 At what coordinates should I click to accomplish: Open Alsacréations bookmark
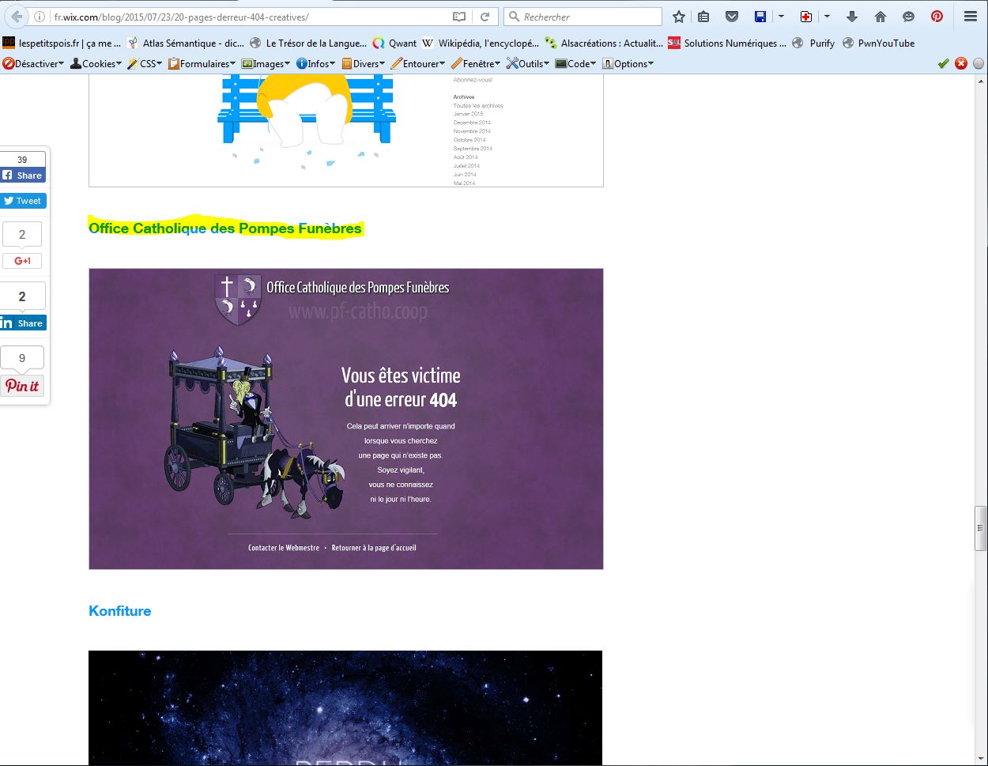[x=604, y=43]
